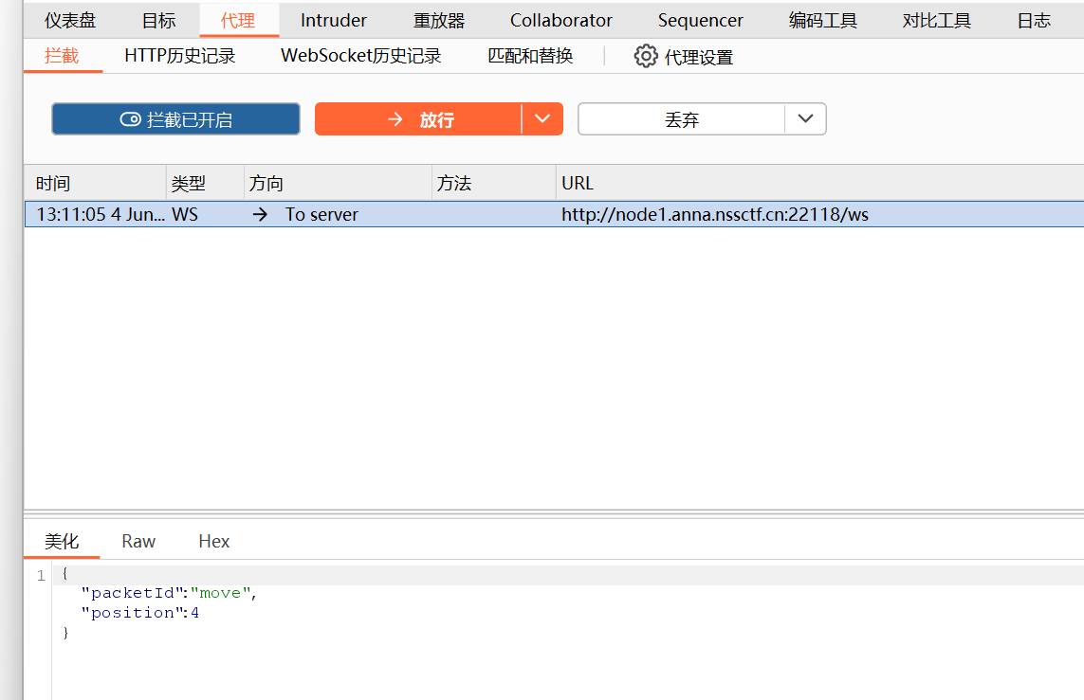
Task: Click the 代理设置 gear icon
Action: 646,57
